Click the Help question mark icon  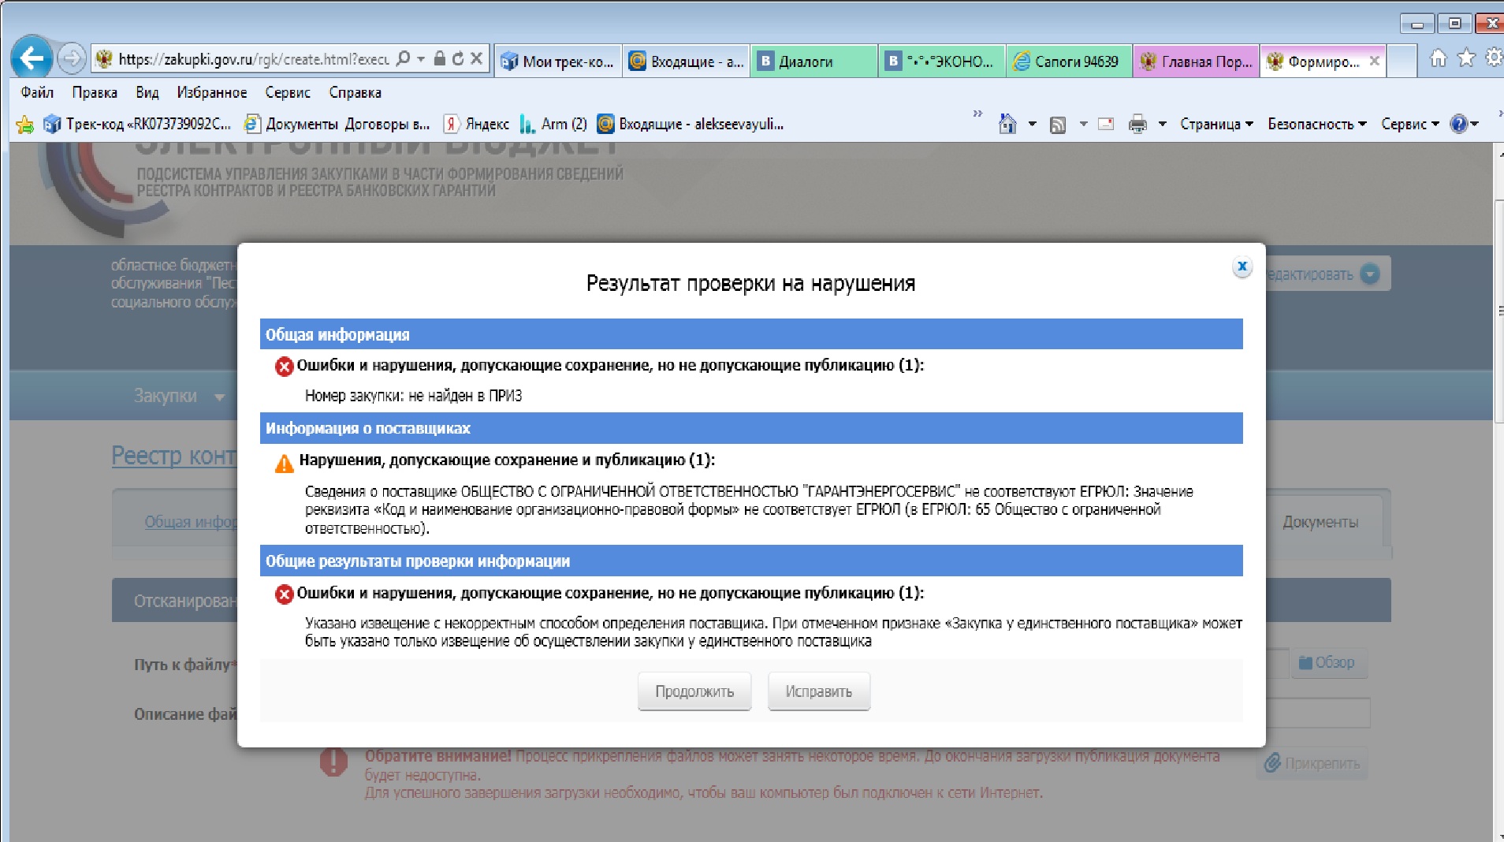pyautogui.click(x=1458, y=124)
